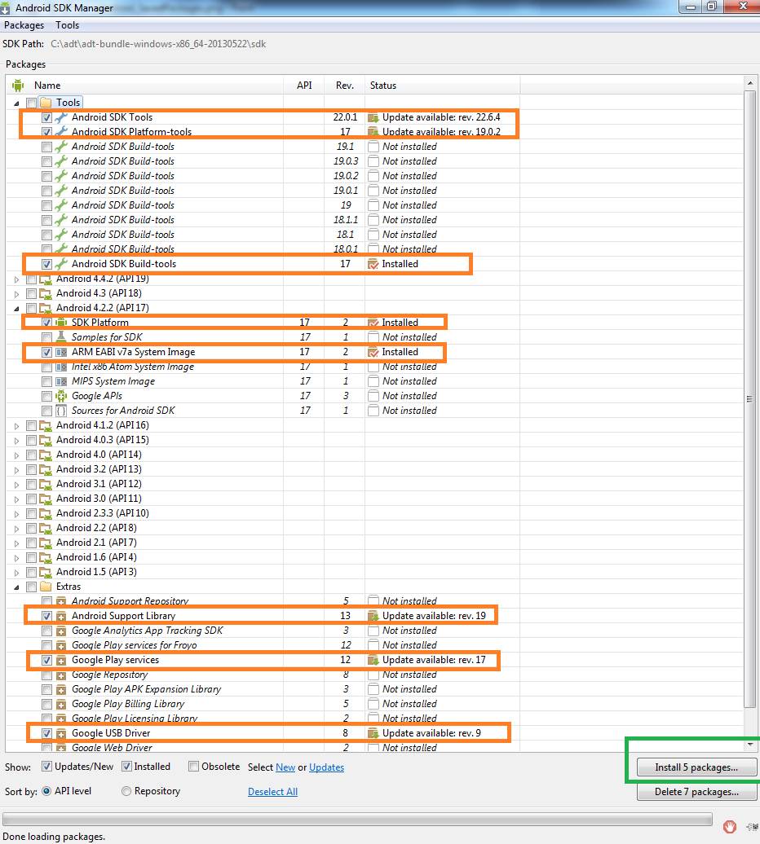Click the Updates link
Screen dimensions: 760x844
coord(326,767)
